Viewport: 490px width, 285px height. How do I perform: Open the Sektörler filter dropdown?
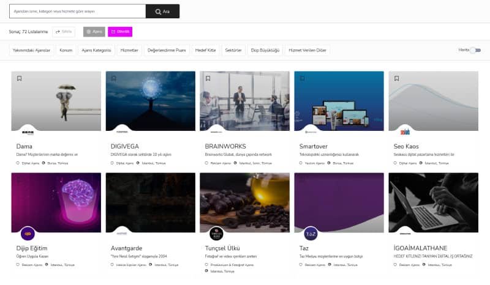233,50
